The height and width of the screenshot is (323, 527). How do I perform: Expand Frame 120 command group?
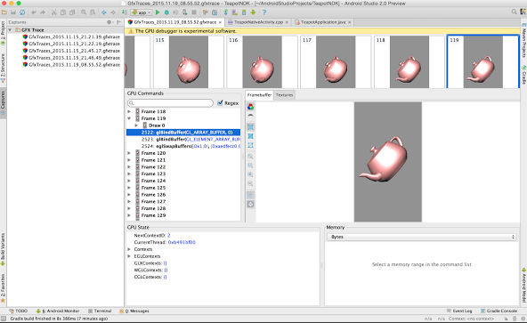pos(129,153)
